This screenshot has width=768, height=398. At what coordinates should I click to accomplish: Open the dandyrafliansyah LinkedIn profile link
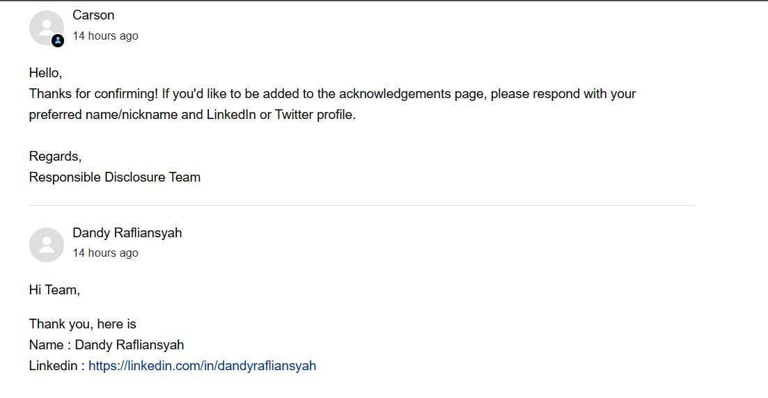point(202,366)
